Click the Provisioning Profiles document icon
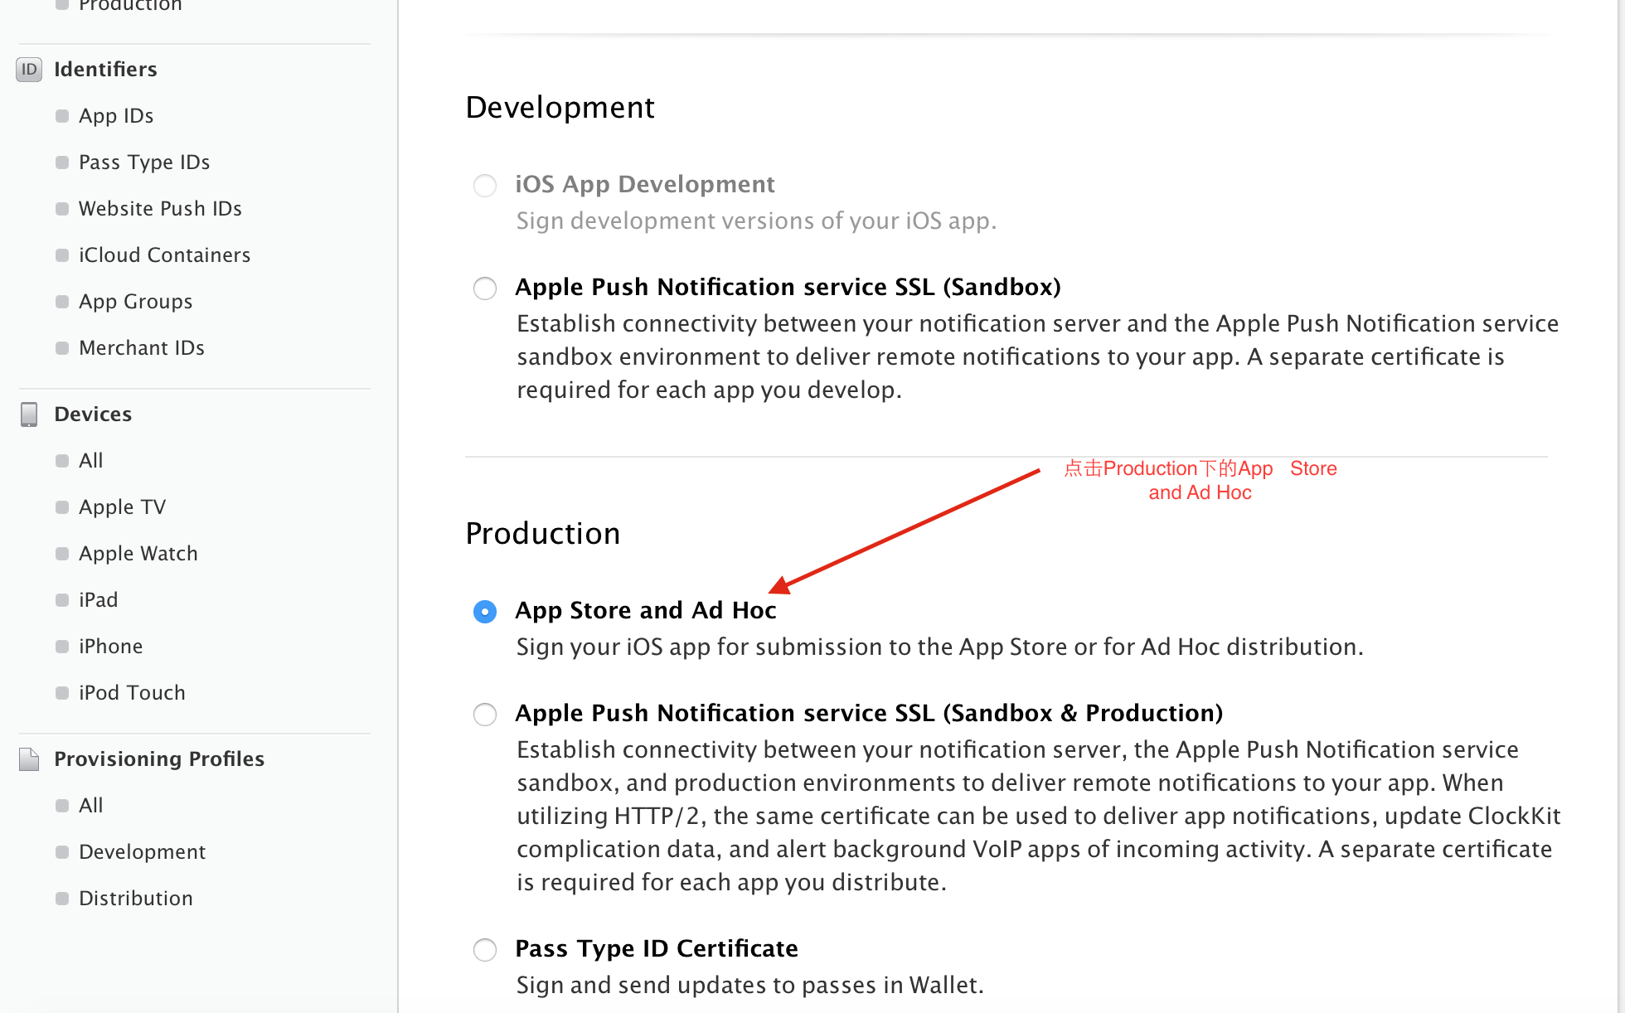1625x1013 pixels. coord(29,759)
